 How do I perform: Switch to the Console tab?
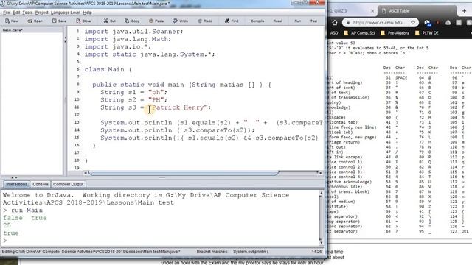click(x=41, y=184)
